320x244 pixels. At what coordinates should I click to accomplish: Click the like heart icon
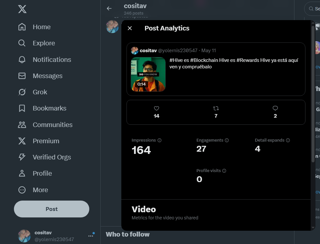157,108
